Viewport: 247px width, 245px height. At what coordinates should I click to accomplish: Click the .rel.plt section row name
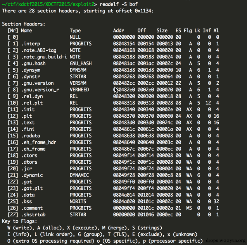click(x=32, y=103)
